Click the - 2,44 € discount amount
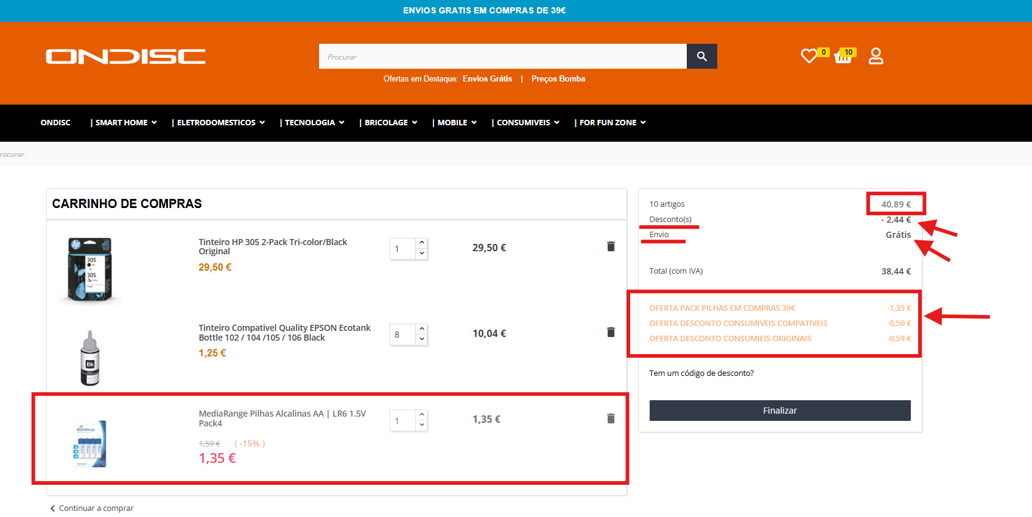Image resolution: width=1032 pixels, height=517 pixels. (896, 220)
